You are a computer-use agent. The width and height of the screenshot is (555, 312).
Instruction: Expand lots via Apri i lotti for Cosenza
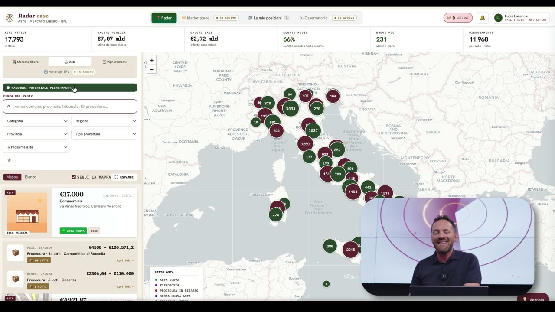[125, 286]
